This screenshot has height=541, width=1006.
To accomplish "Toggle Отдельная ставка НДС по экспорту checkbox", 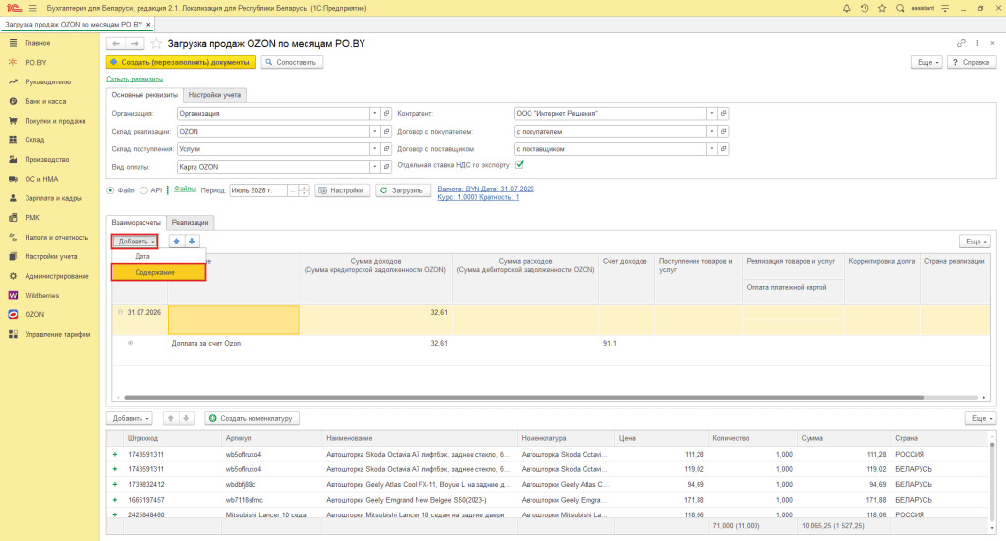I will (519, 165).
